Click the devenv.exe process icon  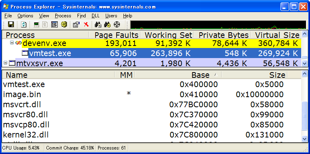tap(19, 43)
